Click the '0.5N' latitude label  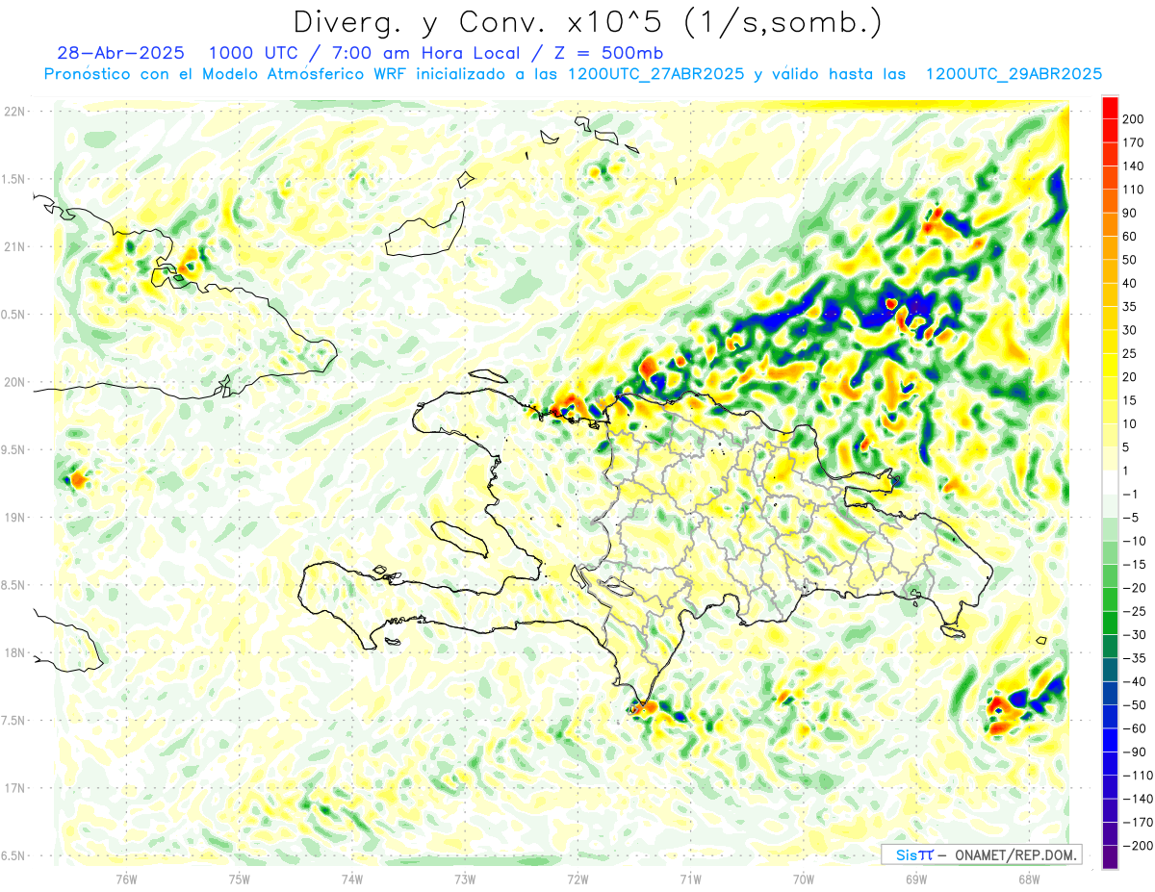click(14, 315)
